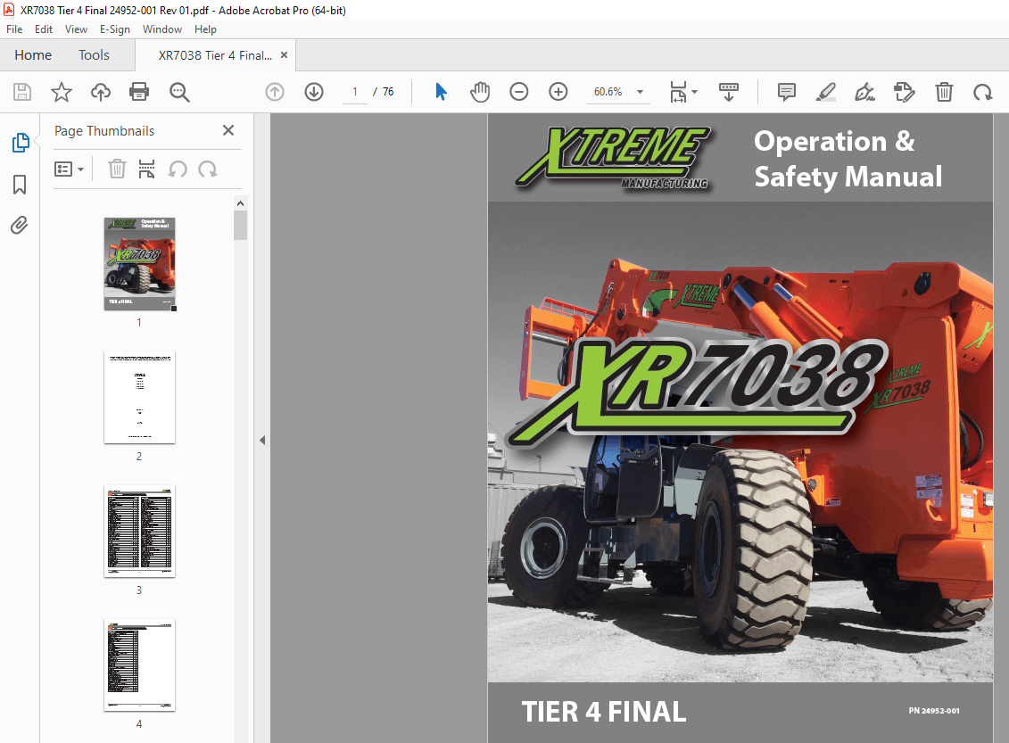
Task: Select page 3 thumbnail
Action: pos(139,531)
